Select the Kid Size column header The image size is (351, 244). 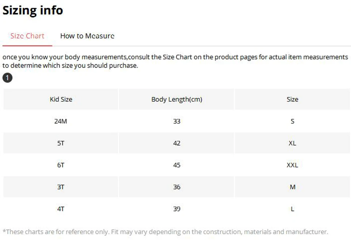(61, 99)
